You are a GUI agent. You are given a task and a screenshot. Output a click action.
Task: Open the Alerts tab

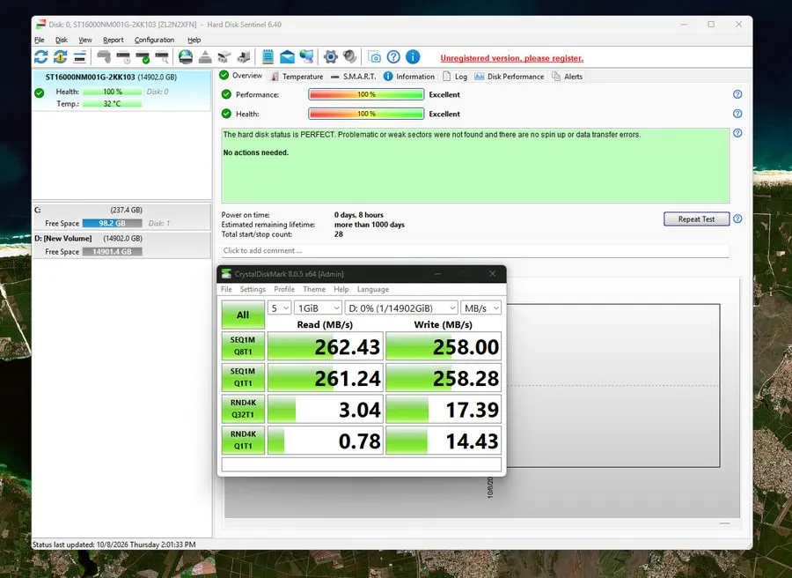(568, 77)
